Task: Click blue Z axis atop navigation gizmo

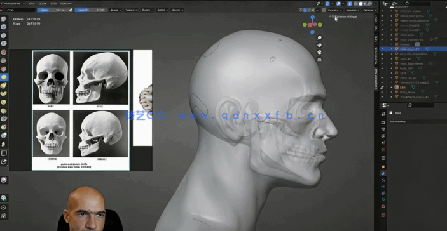Action: (x=312, y=17)
